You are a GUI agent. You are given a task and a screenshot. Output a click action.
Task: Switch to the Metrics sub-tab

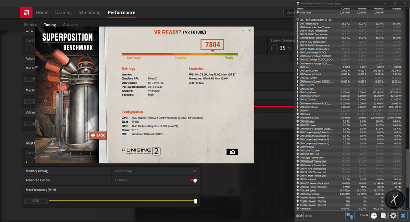30,24
